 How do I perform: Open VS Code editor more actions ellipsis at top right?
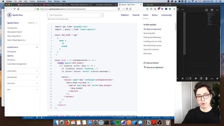pyautogui.click(x=217, y=10)
